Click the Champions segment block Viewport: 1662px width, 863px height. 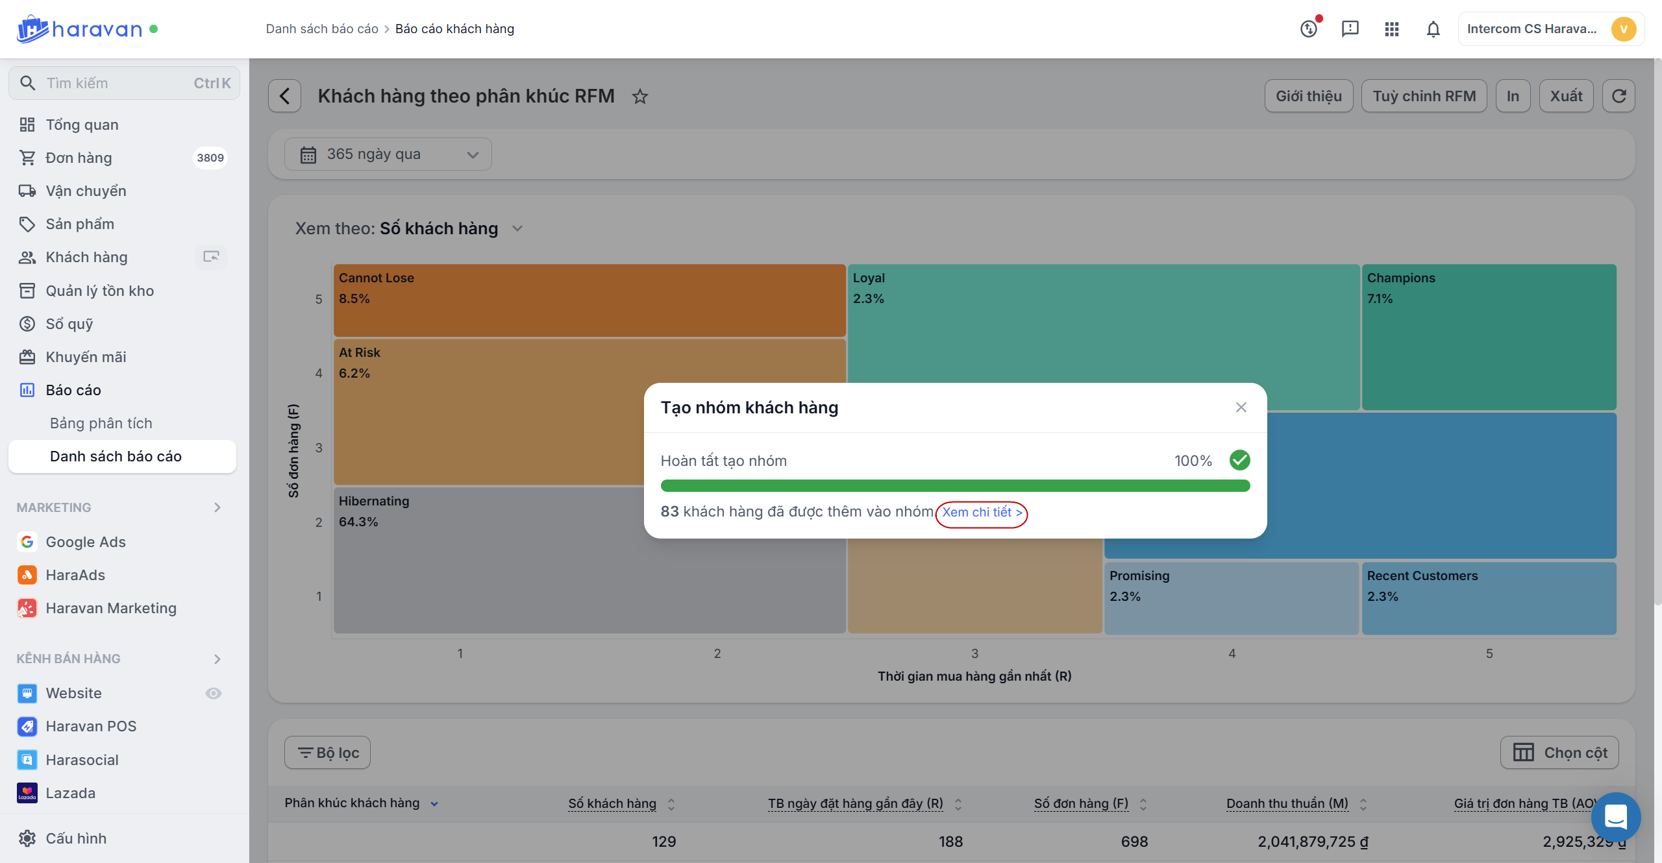click(x=1489, y=336)
